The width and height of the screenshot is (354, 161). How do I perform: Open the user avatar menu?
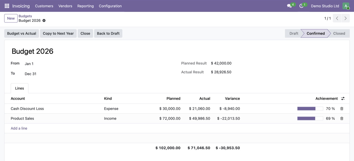click(x=346, y=6)
